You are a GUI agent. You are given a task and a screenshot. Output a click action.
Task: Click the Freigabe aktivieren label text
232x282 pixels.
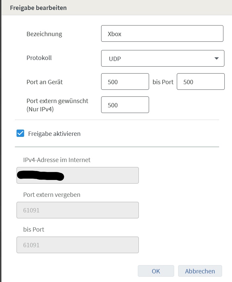pyautogui.click(x=54, y=134)
